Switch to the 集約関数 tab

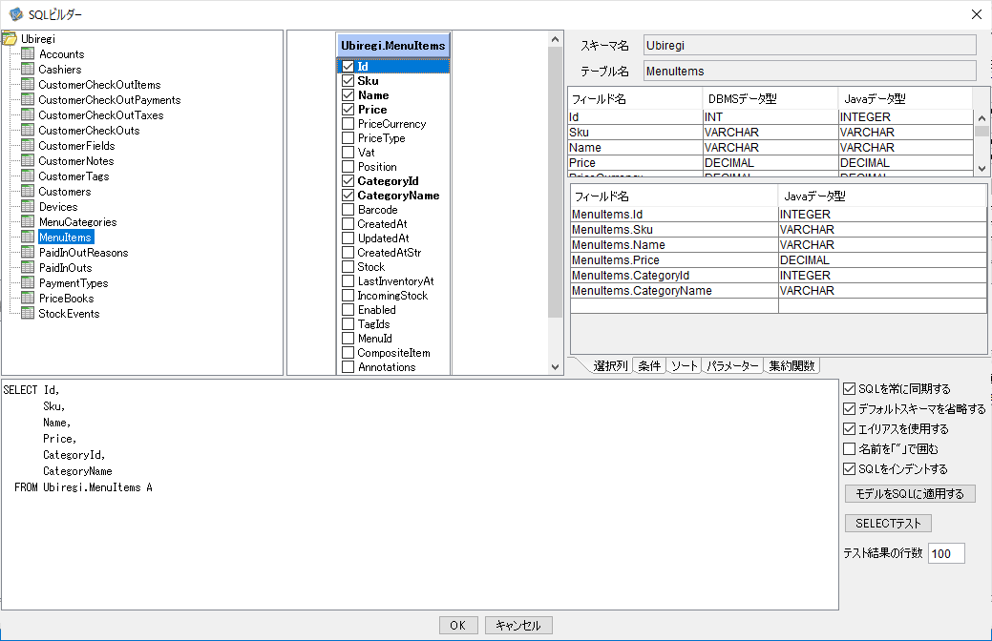[x=791, y=366]
